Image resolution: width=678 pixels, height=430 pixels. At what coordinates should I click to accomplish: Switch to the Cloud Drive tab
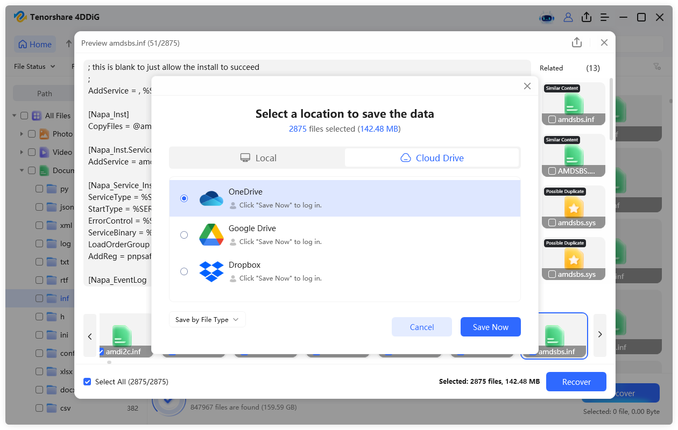click(432, 158)
